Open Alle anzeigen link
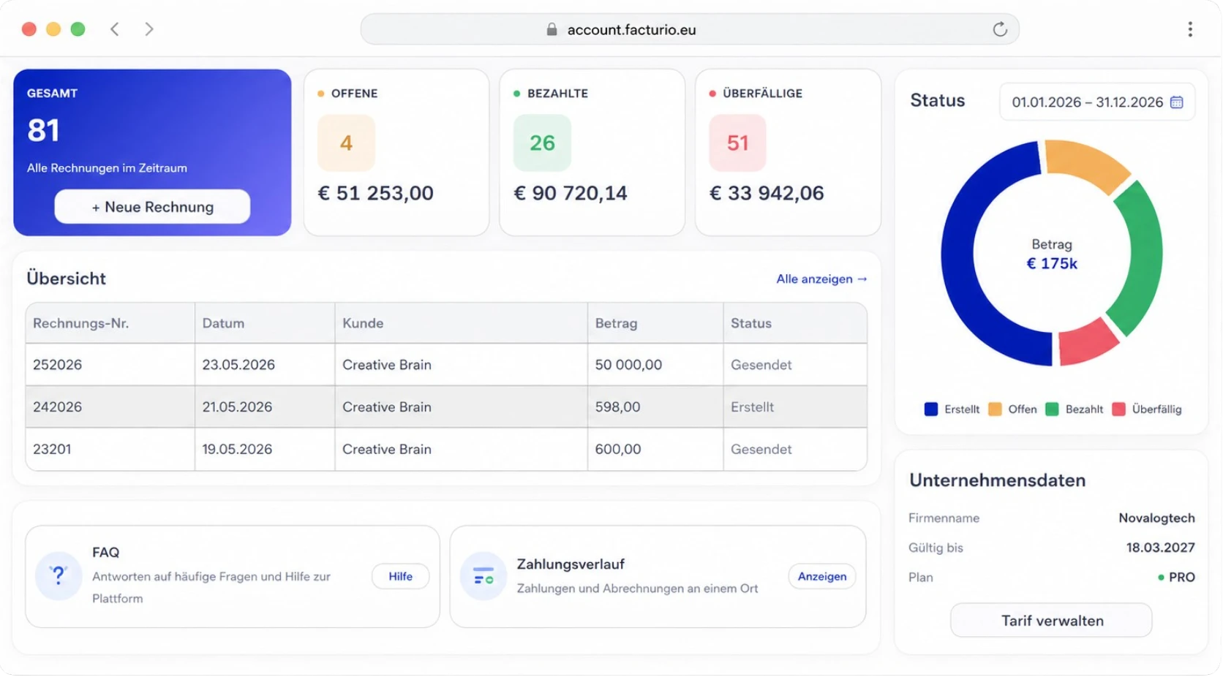Image resolution: width=1223 pixels, height=688 pixels. [821, 279]
